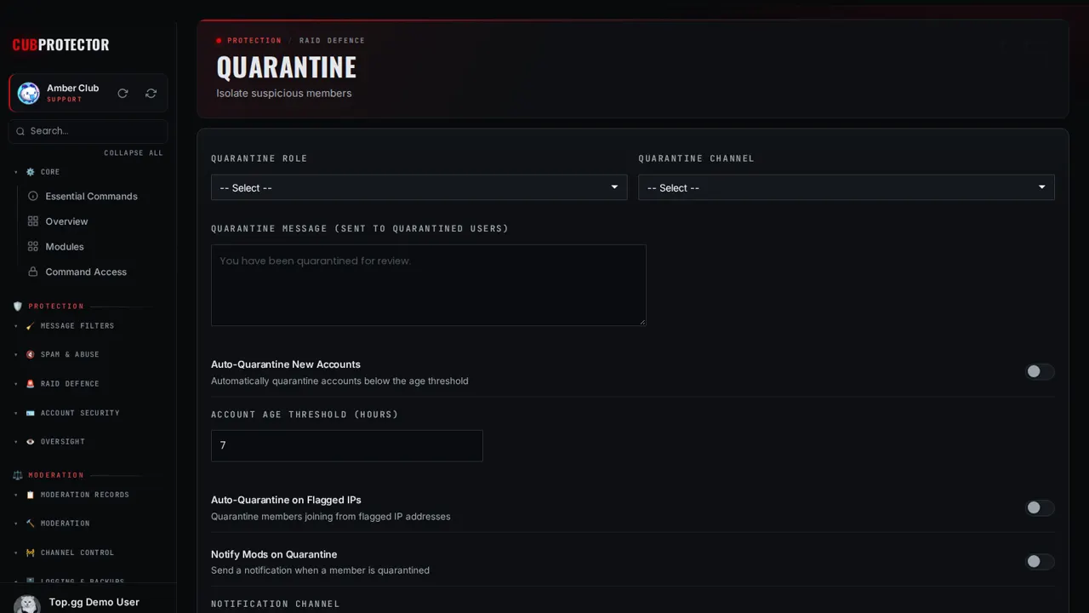
Task: Click the Top.gg Demo User avatar
Action: point(27,604)
